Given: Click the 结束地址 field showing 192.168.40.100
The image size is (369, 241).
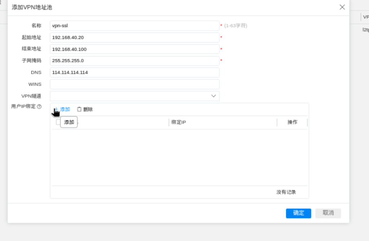Looking at the screenshot, I should click(134, 49).
